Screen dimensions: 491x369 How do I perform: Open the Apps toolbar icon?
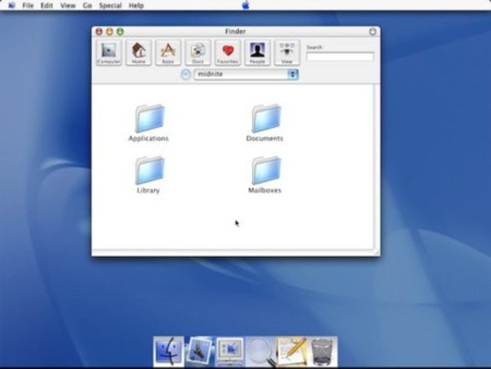[x=168, y=52]
